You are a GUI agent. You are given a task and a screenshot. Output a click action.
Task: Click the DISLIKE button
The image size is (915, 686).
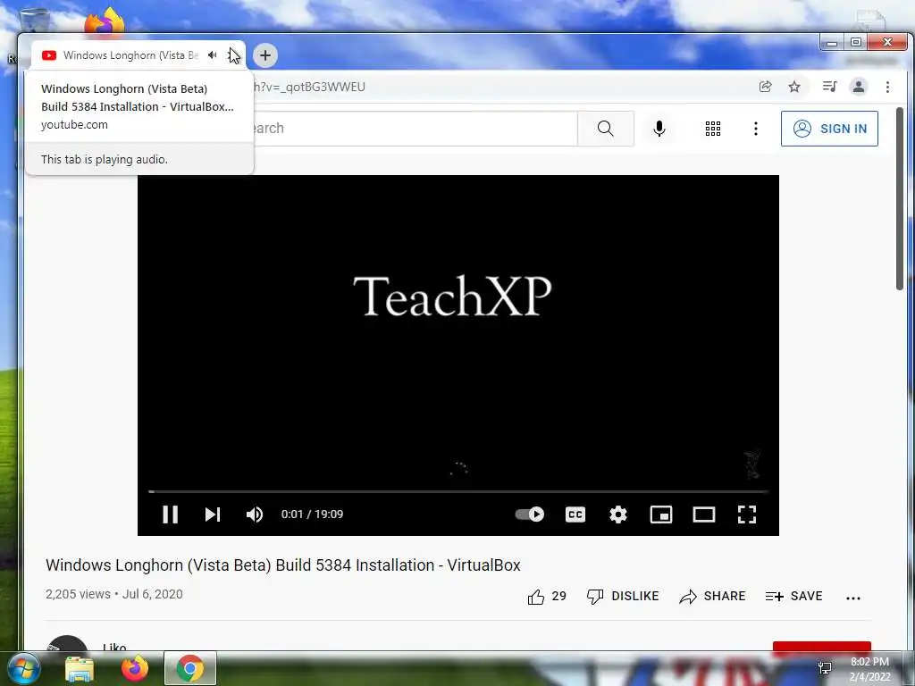coord(623,596)
